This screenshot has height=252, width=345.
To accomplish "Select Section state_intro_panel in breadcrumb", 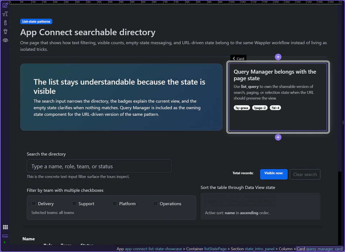I will 253,249.
